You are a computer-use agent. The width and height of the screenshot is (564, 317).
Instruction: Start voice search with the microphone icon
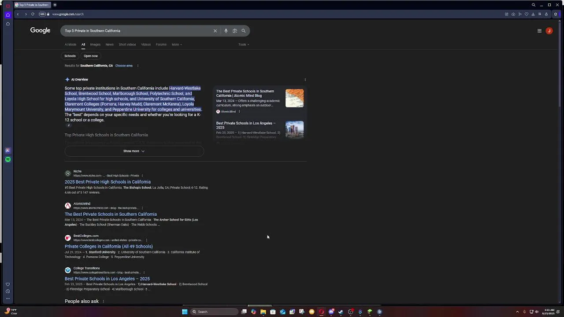(226, 31)
